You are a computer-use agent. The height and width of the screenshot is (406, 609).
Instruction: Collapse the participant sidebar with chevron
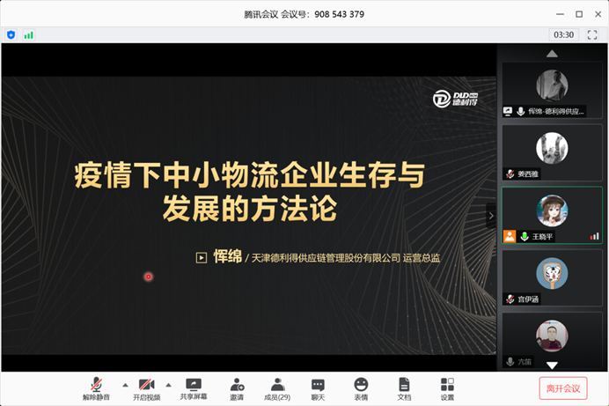pyautogui.click(x=491, y=216)
